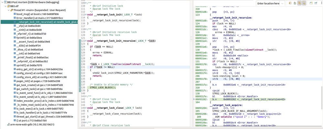Toggle Show Source in Disassembly view
The height and width of the screenshot is (129, 323).
(x=299, y=3)
